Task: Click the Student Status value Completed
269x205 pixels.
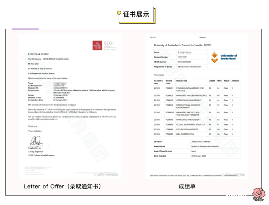Action: (59, 97)
